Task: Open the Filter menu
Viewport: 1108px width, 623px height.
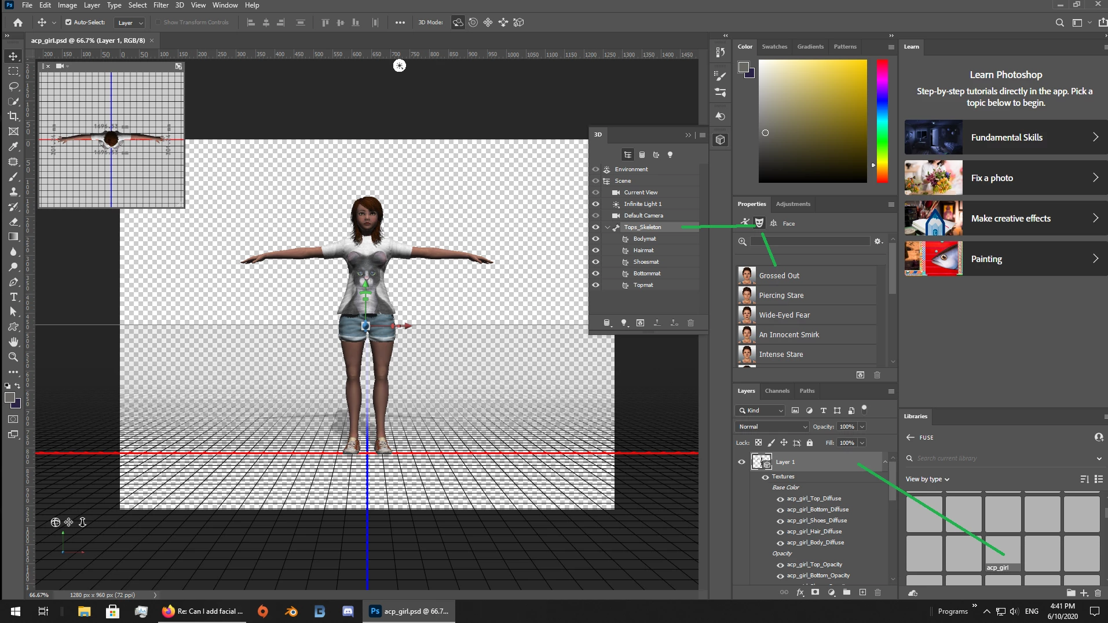Action: tap(160, 5)
